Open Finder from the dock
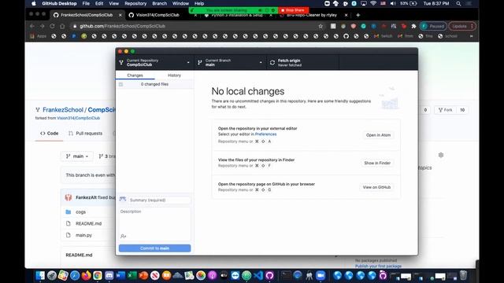The width and height of the screenshot is (504, 283). point(40,275)
